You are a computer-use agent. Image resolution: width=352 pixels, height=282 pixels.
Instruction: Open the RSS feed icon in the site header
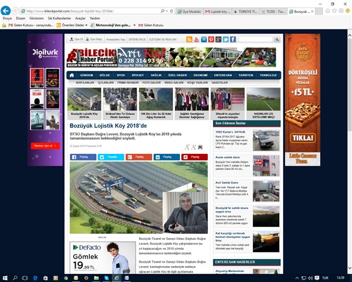coord(189,39)
